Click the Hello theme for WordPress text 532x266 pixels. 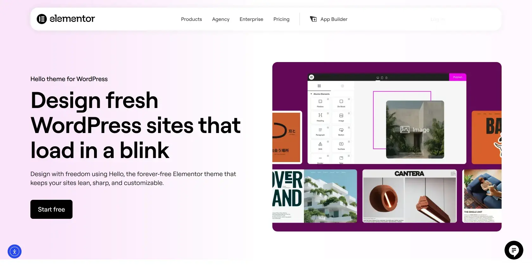click(69, 79)
